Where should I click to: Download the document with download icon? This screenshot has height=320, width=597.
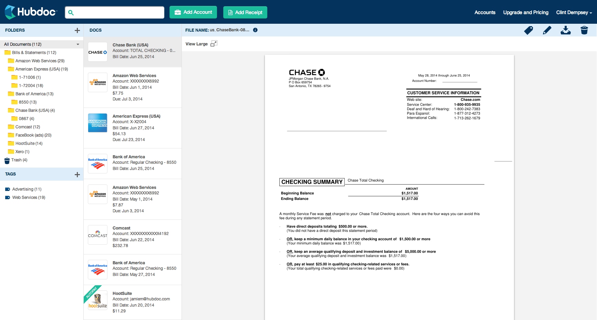(566, 30)
